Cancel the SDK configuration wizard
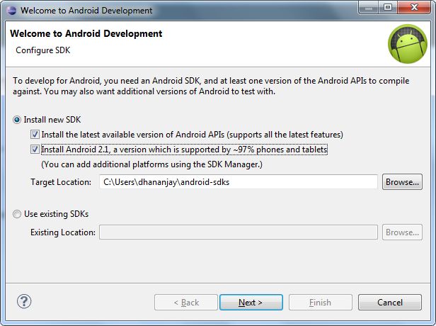Image resolution: width=436 pixels, height=326 pixels. pos(389,303)
